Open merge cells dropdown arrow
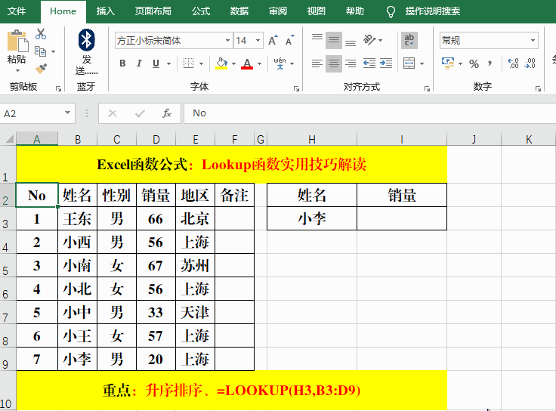The image size is (556, 411). (x=422, y=63)
